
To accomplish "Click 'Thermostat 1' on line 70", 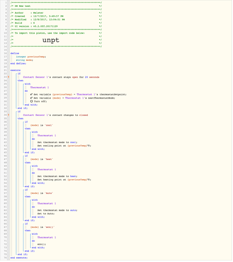I will (46, 238).
